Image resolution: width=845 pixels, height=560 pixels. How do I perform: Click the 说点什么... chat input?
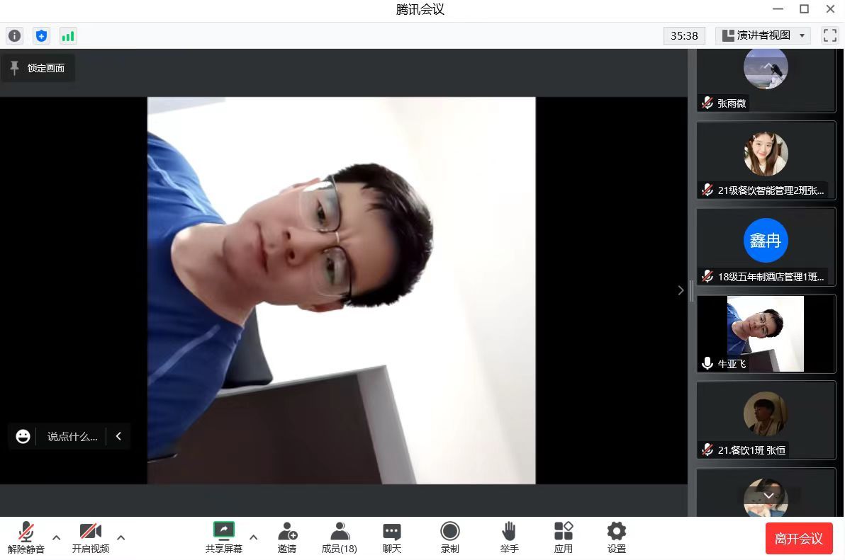72,436
